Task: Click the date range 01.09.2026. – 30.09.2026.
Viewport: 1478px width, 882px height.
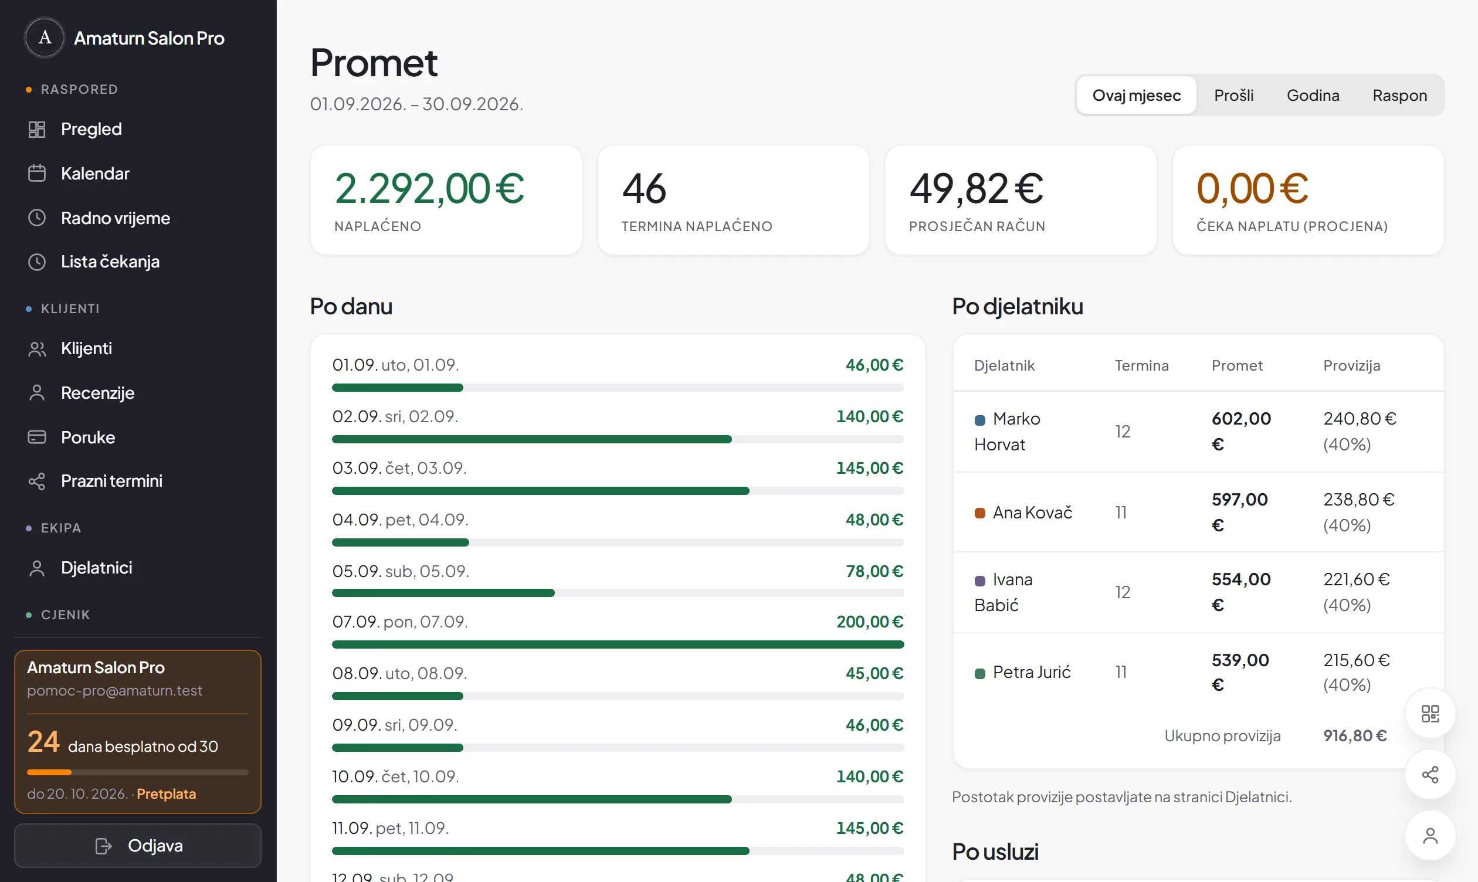Action: pyautogui.click(x=416, y=104)
